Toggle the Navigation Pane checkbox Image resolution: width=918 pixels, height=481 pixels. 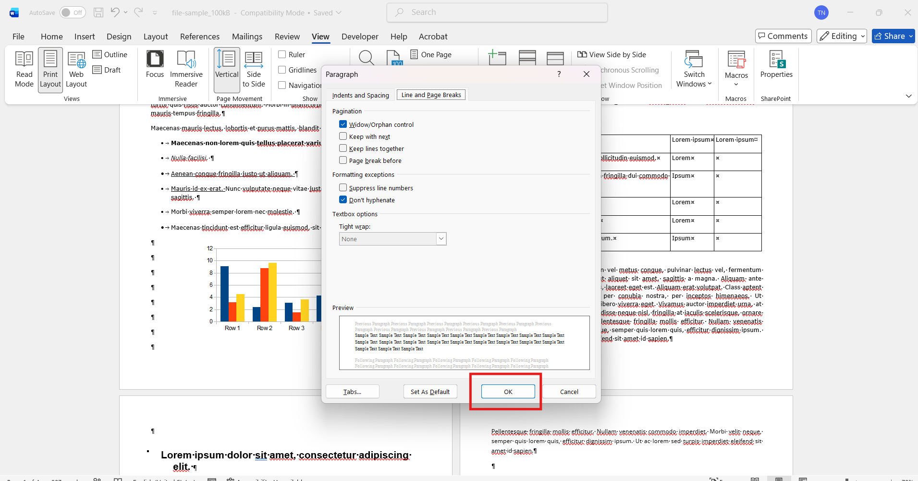coord(282,85)
